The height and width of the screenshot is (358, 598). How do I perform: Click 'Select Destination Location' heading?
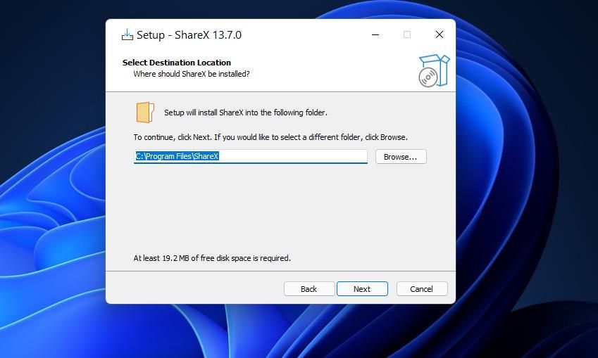[x=177, y=63]
